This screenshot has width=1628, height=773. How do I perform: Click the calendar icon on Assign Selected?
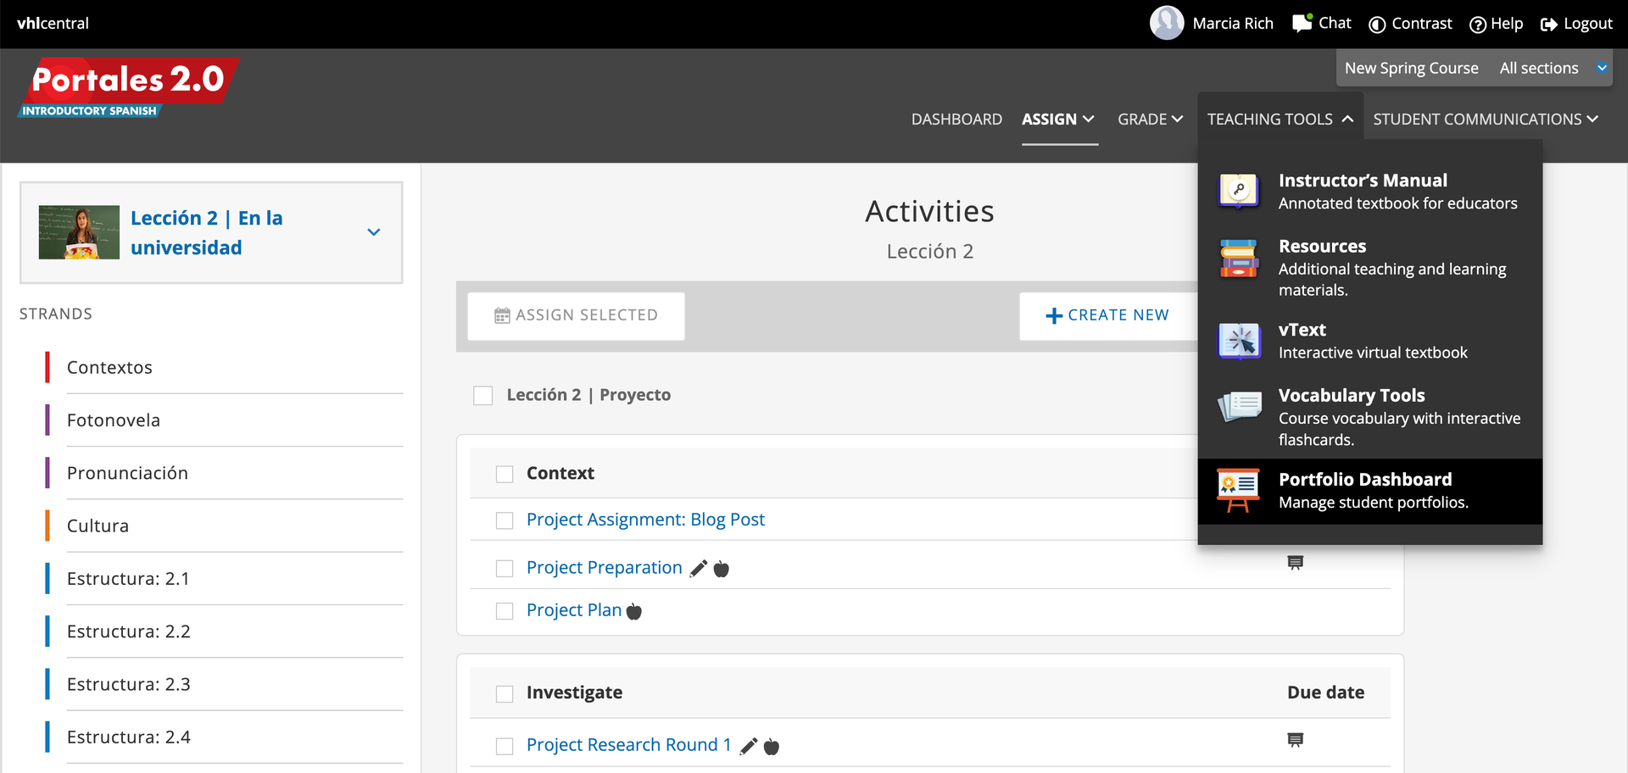(502, 315)
